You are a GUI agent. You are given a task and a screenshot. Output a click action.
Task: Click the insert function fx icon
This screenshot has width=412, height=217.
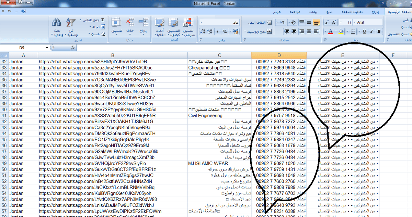click(x=73, y=48)
